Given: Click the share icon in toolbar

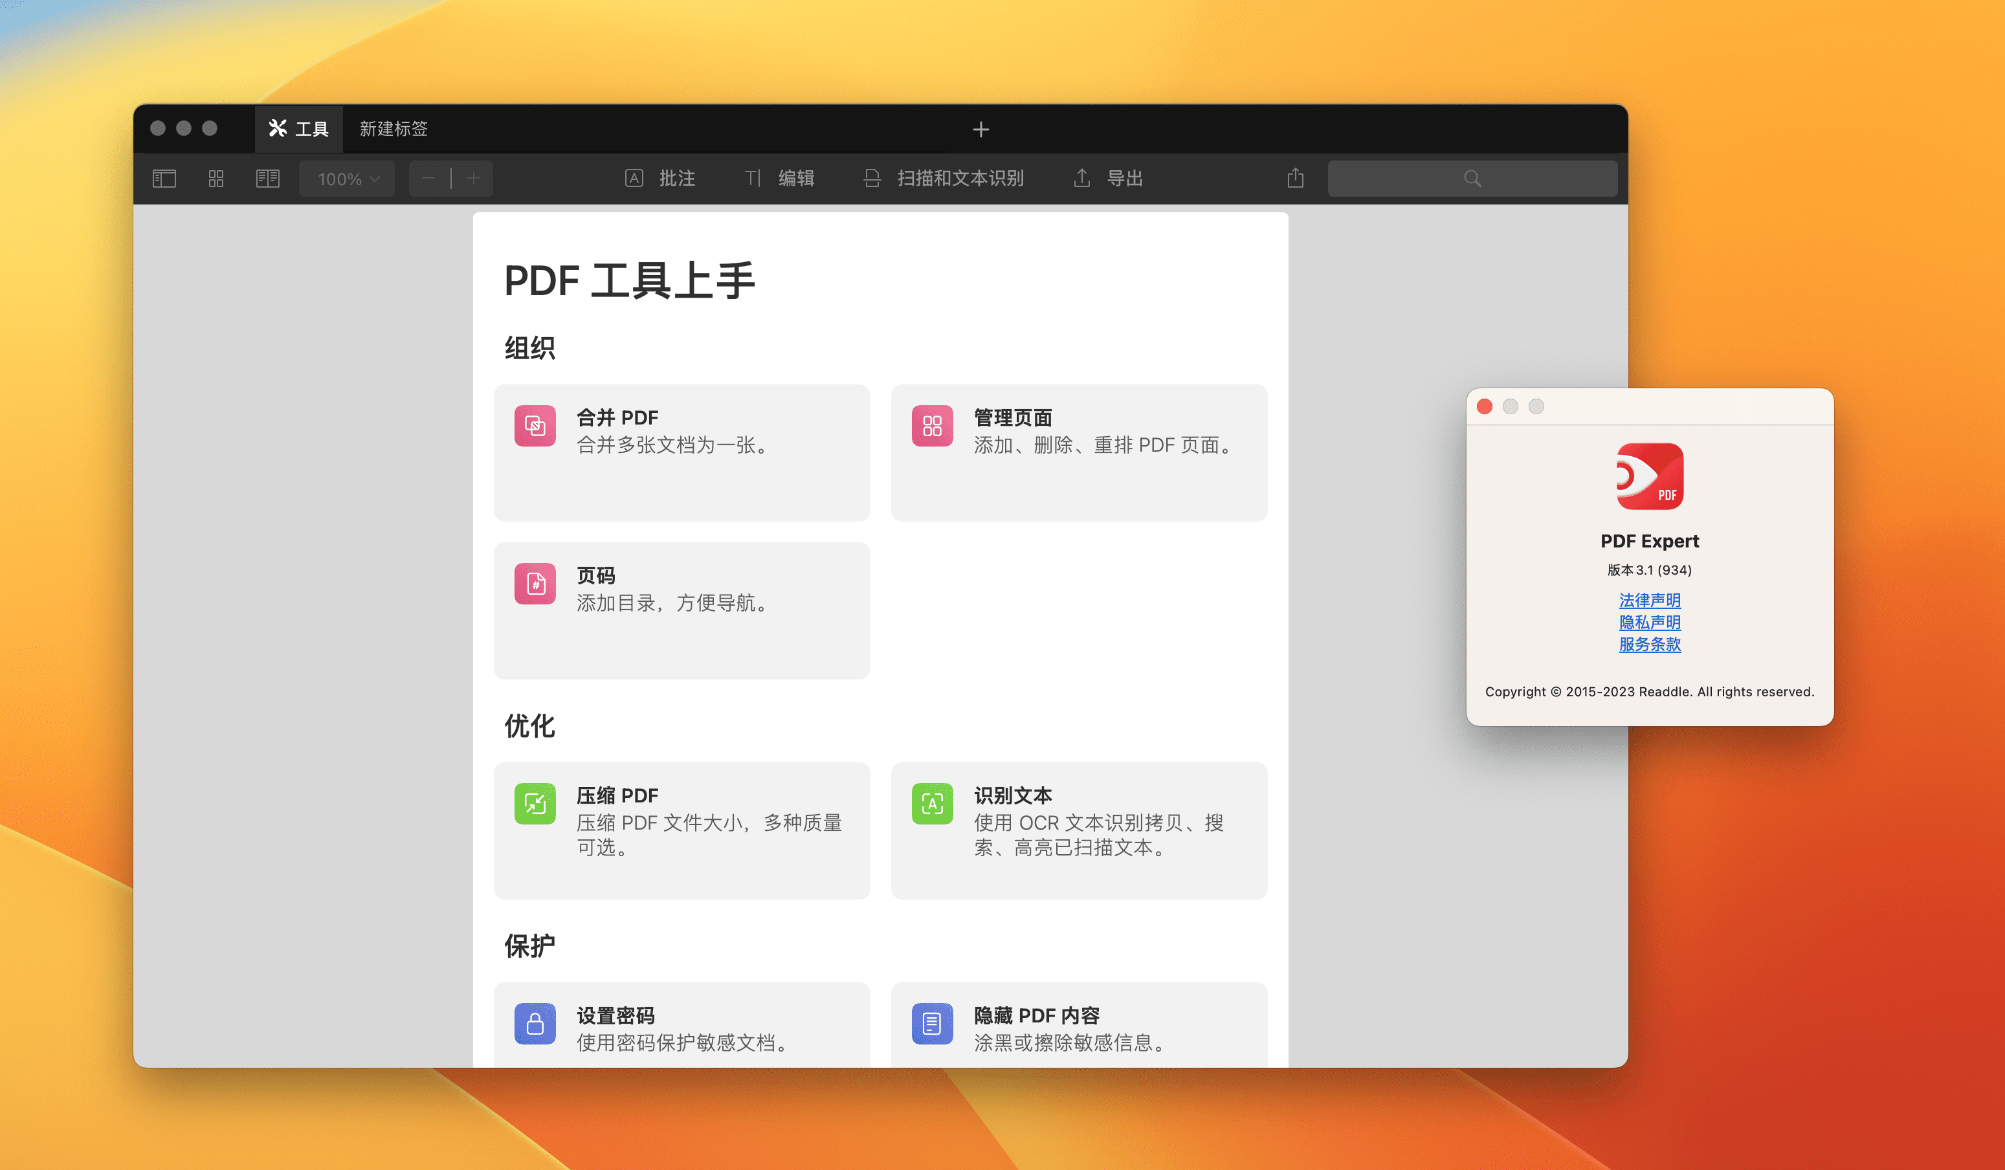Looking at the screenshot, I should [x=1294, y=178].
